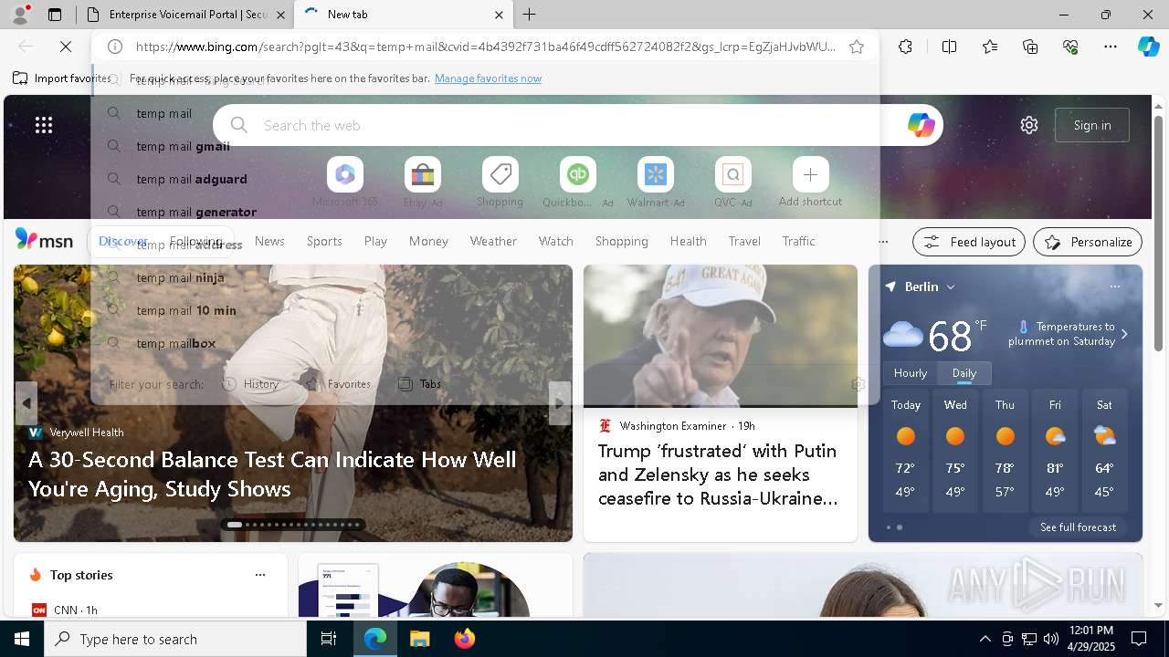Image resolution: width=1169 pixels, height=657 pixels.
Task: Show more MSN navigation categories
Action: click(882, 242)
